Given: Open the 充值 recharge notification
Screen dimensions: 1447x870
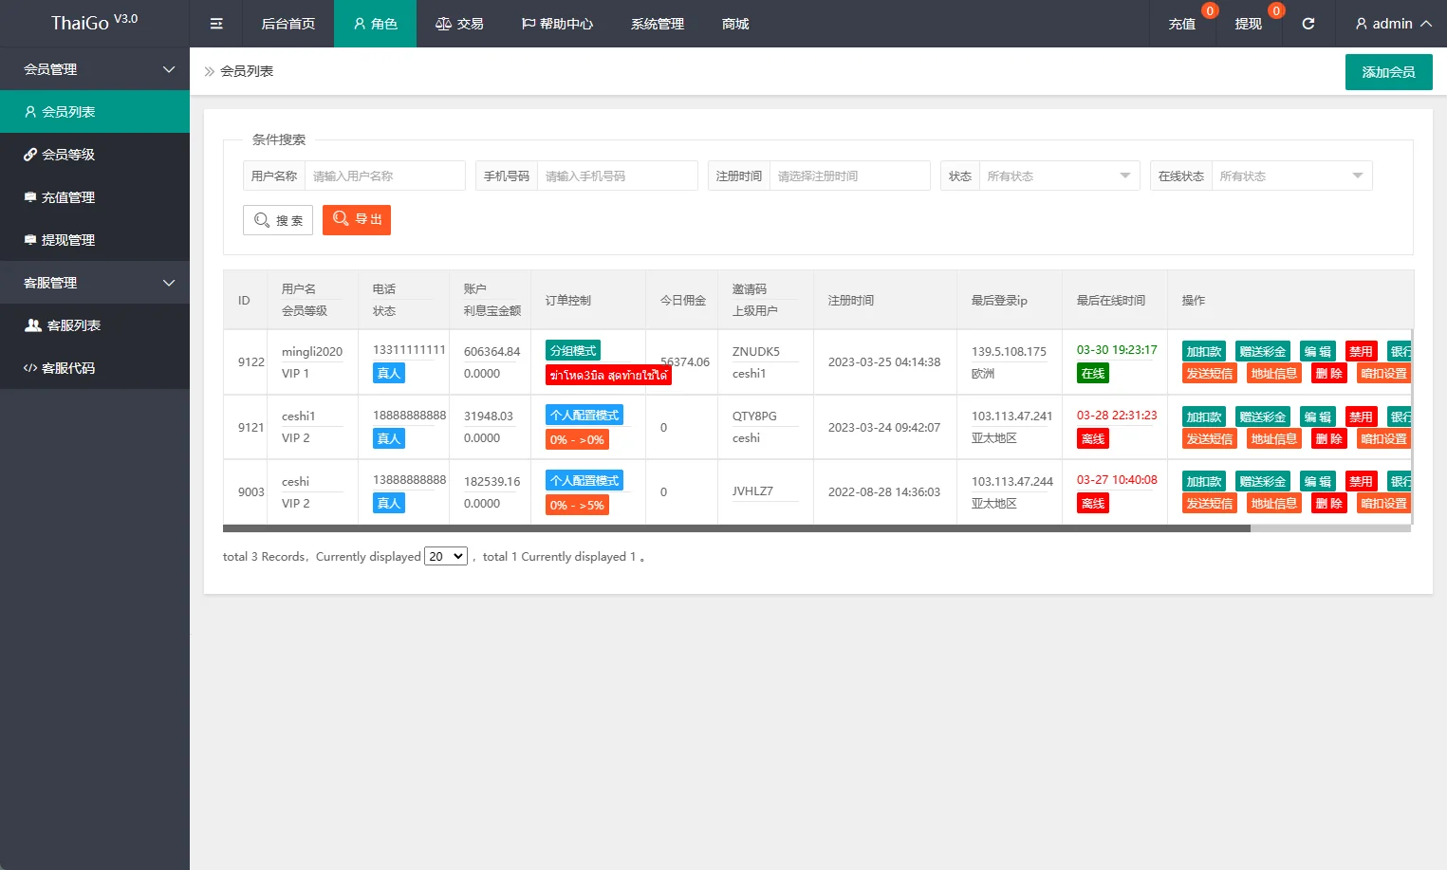Looking at the screenshot, I should click(1181, 24).
